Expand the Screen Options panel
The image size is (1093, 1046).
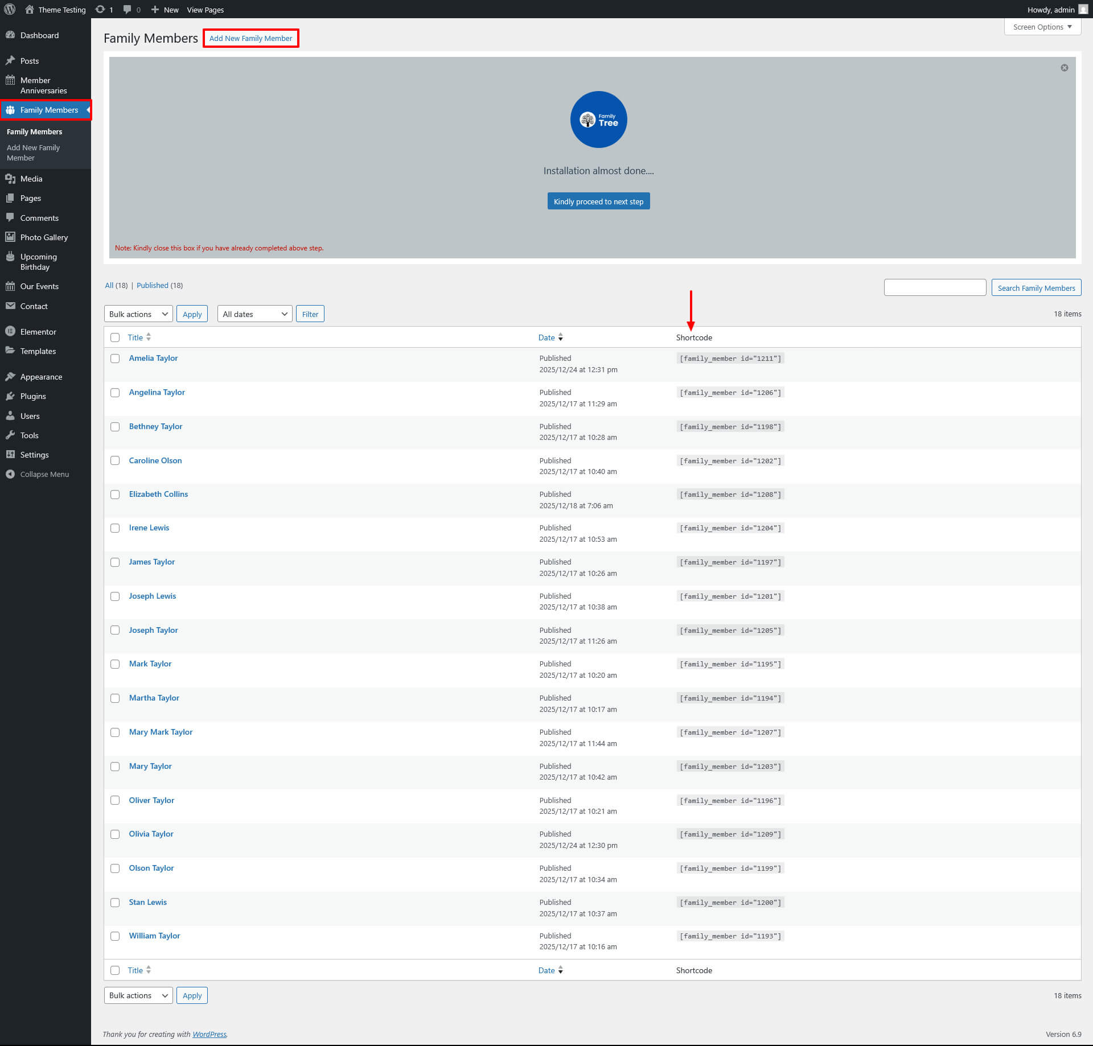1042,27
